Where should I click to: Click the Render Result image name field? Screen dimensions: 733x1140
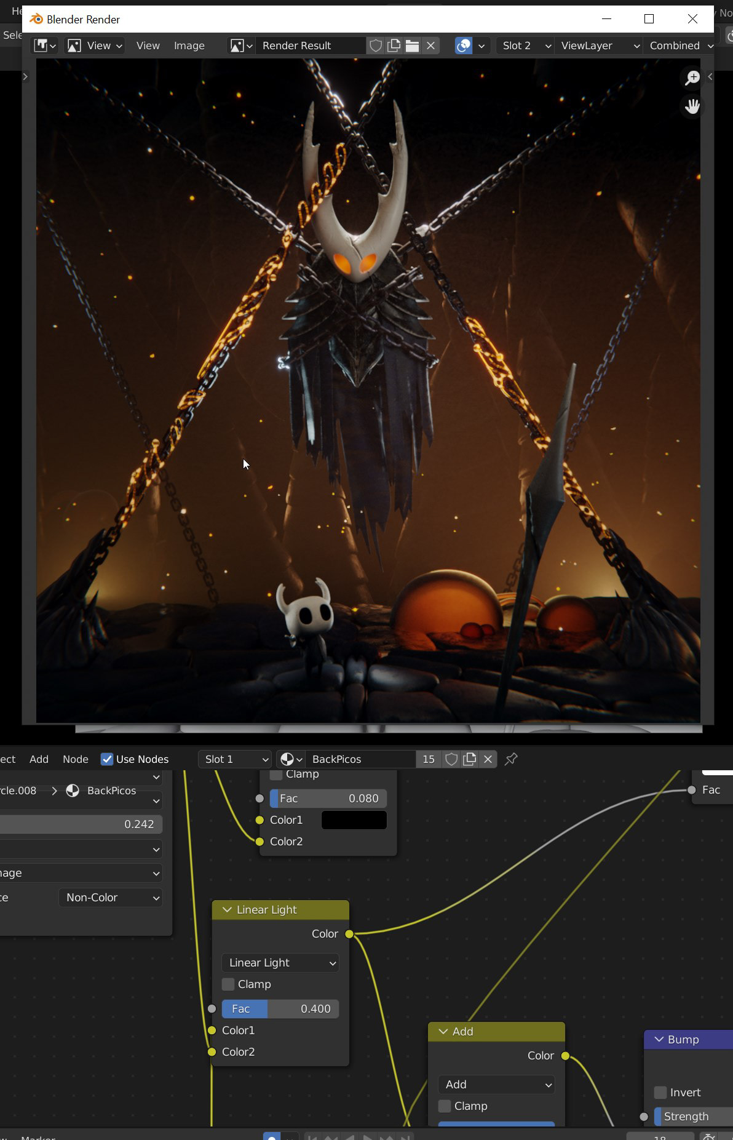pyautogui.click(x=309, y=46)
